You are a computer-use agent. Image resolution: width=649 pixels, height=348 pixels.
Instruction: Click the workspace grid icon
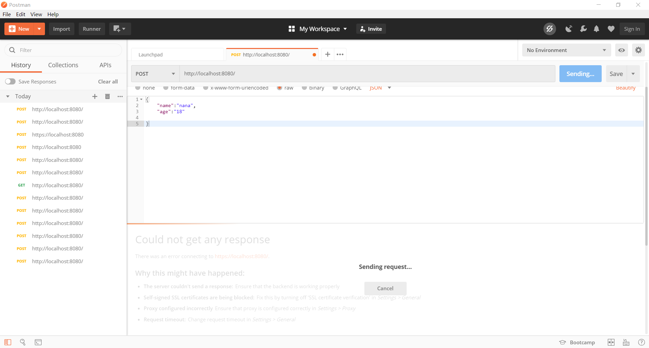[x=291, y=29]
